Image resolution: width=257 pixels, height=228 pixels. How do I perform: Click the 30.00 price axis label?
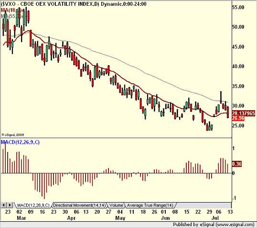[238, 106]
